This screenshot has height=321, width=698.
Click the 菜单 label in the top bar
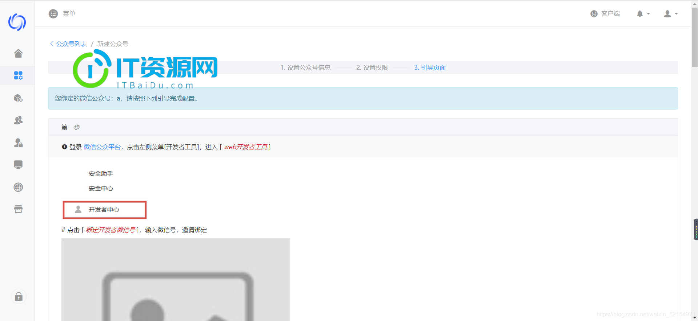coord(69,14)
